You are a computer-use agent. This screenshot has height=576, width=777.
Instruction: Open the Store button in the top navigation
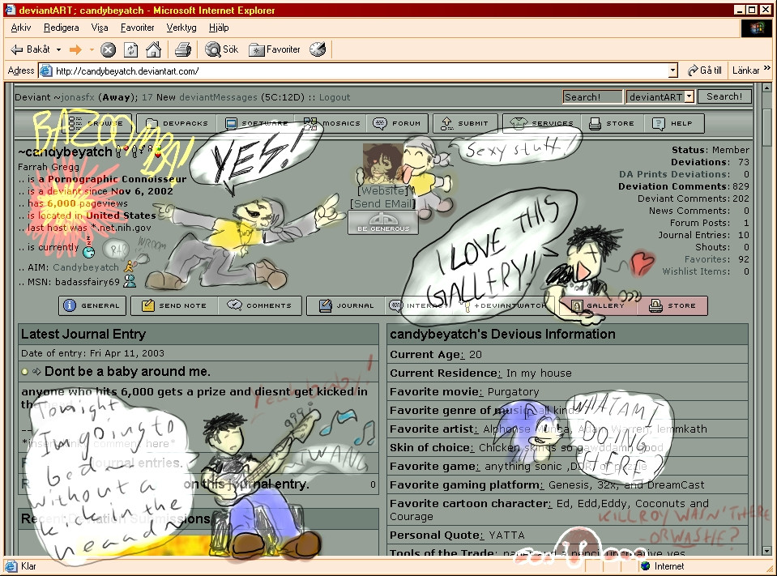pos(613,123)
